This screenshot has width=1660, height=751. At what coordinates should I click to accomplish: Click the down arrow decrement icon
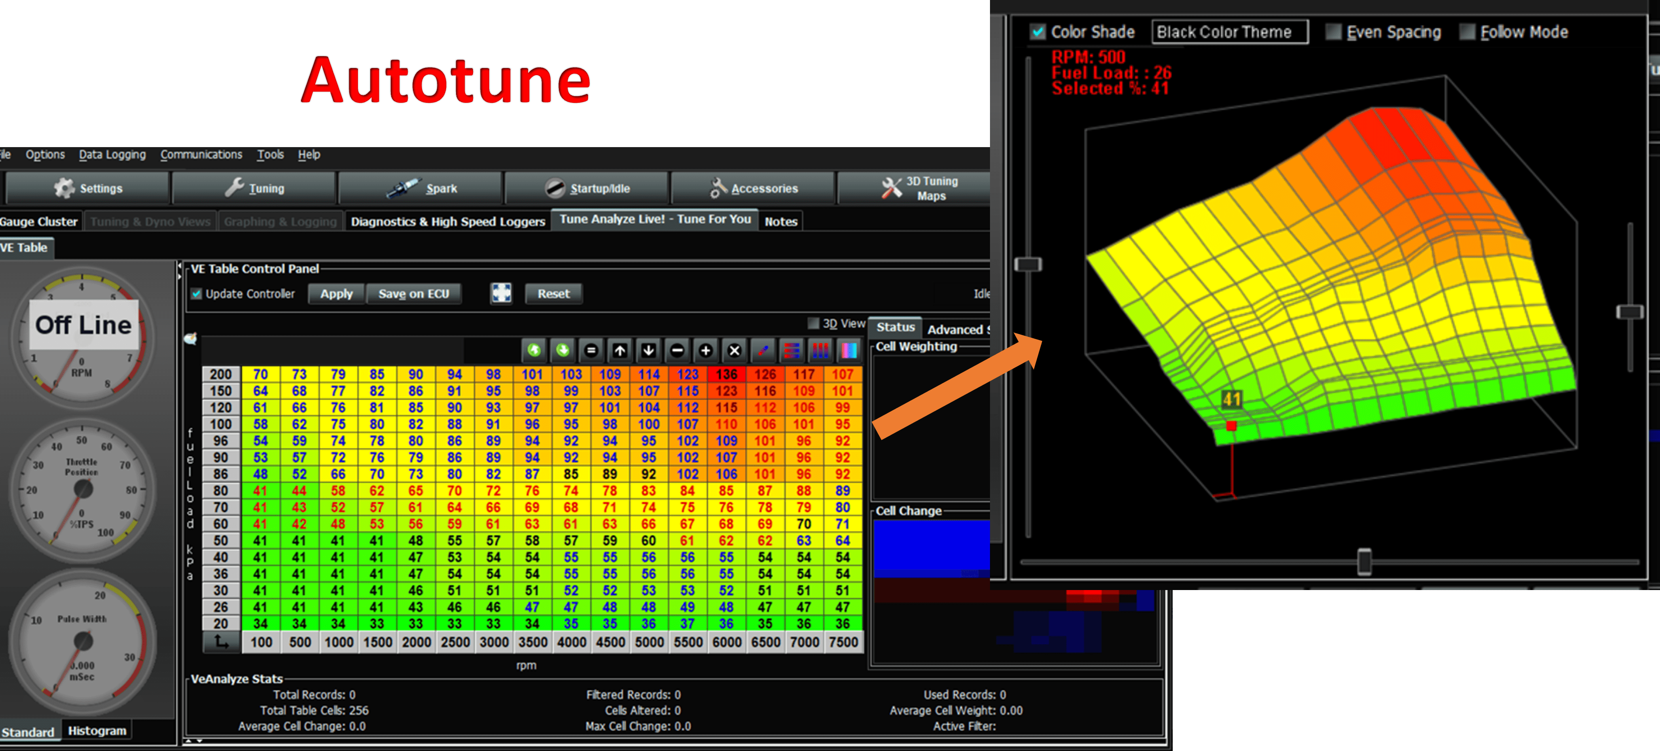click(648, 350)
